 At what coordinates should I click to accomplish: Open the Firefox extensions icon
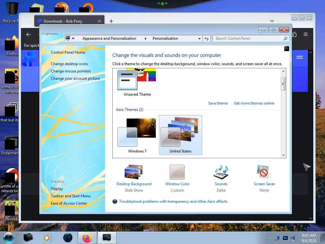tap(295, 34)
